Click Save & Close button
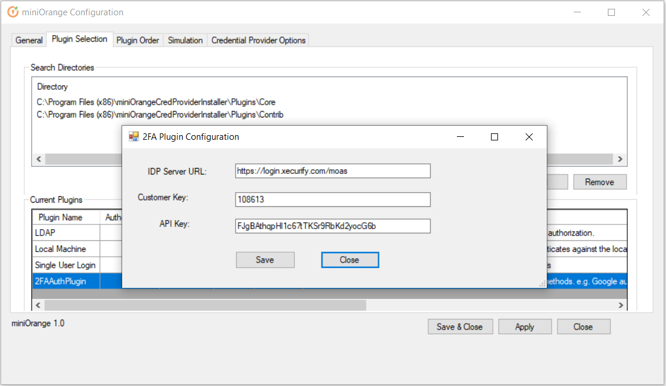Screen dimensions: 666x386 pos(460,327)
